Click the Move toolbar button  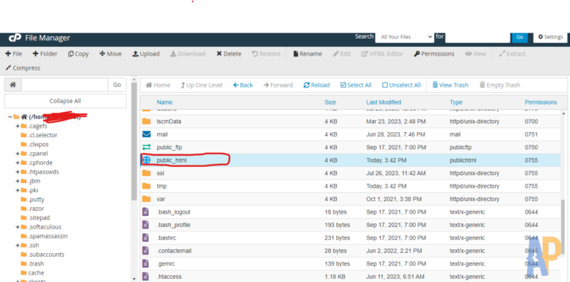click(111, 53)
